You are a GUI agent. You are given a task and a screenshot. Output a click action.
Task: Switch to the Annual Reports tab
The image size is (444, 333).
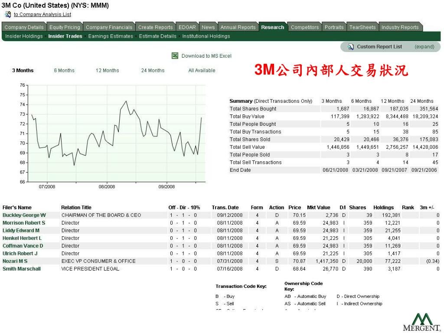tap(238, 27)
